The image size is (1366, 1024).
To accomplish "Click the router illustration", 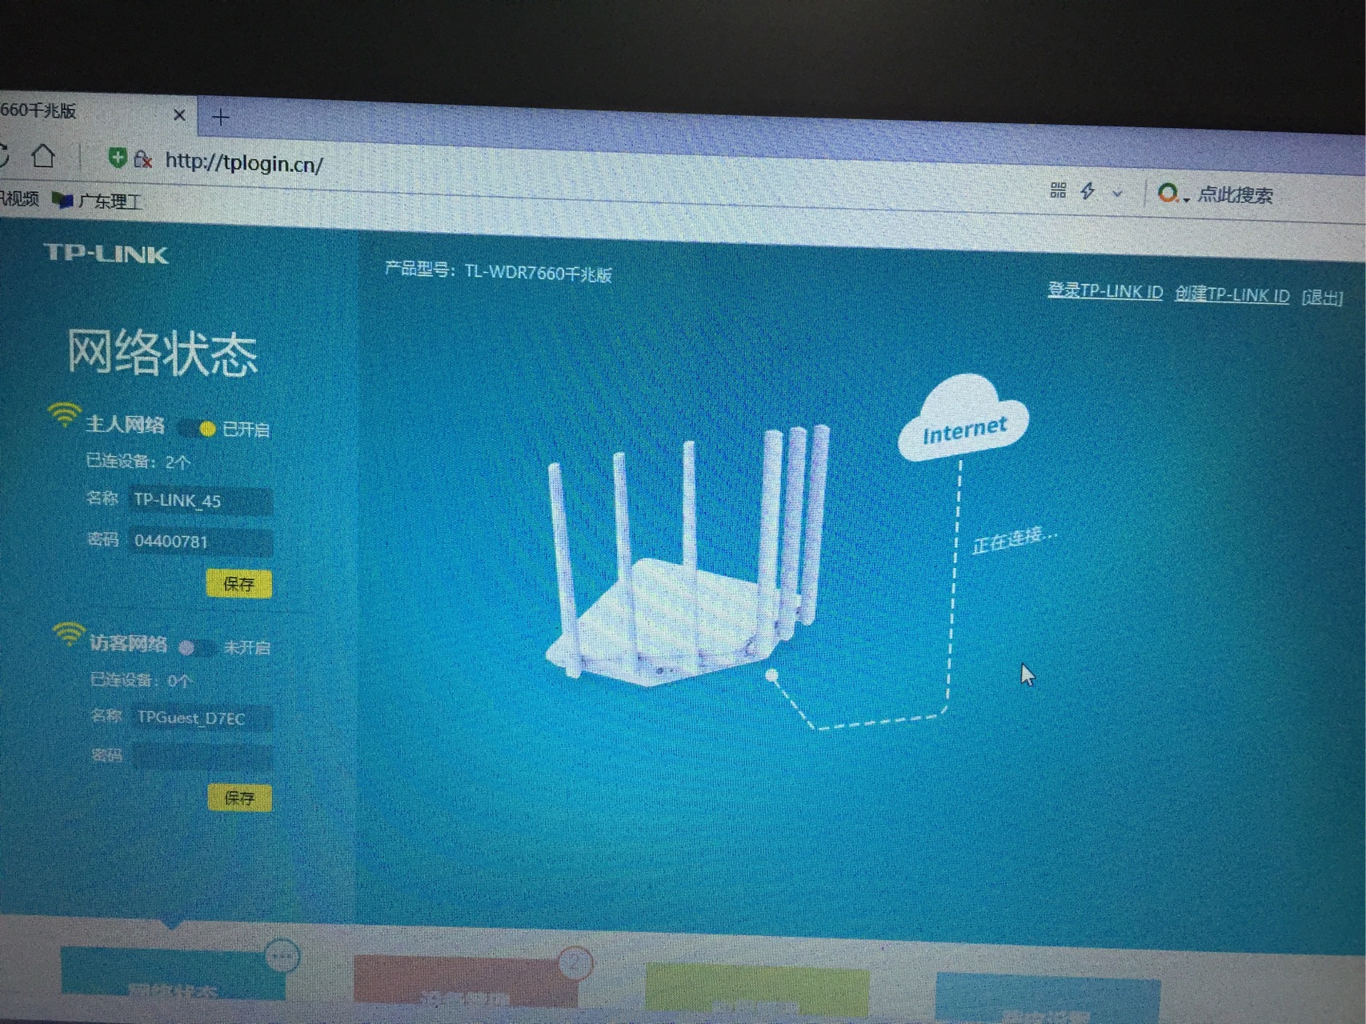I will pyautogui.click(x=687, y=556).
